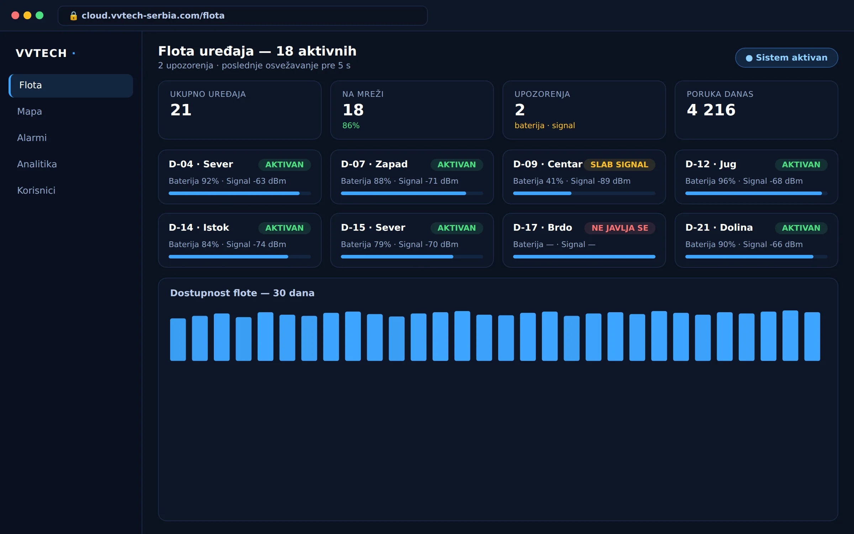
Task: Click 'Baterija — · Signal —' text on D-17
Action: click(x=554, y=245)
